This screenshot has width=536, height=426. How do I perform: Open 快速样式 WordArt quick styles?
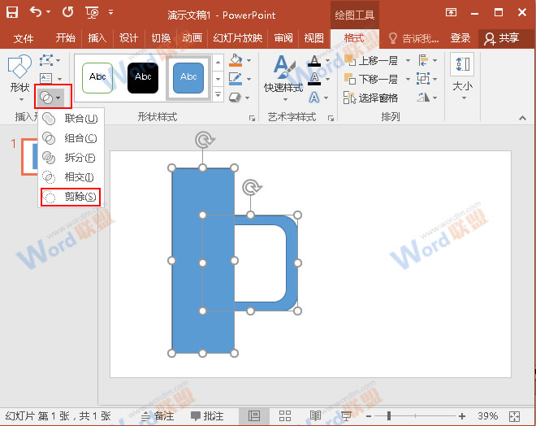[x=283, y=75]
